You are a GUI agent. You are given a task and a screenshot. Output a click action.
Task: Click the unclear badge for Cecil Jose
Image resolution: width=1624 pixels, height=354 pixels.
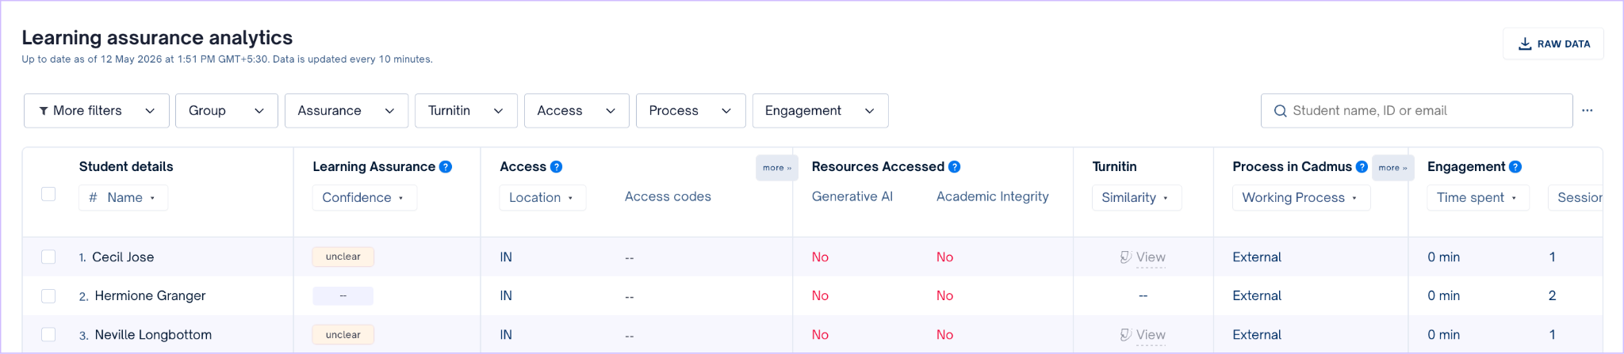(x=343, y=257)
